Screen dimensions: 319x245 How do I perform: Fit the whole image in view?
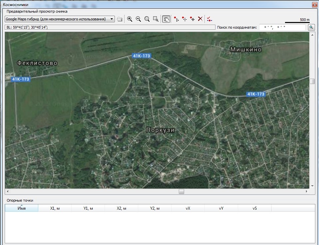click(147, 19)
